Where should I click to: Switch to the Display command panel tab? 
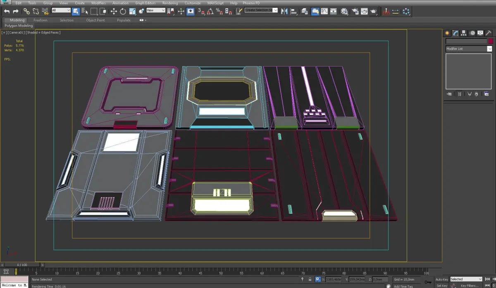(480, 33)
